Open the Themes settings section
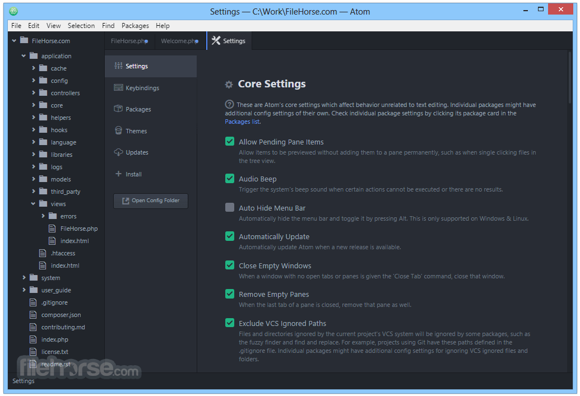Image resolution: width=580 pixels, height=396 pixels. [151, 131]
